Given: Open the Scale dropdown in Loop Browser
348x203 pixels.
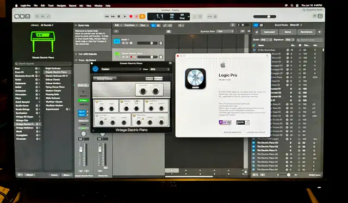Looking at the screenshot, I should [x=266, y=40].
